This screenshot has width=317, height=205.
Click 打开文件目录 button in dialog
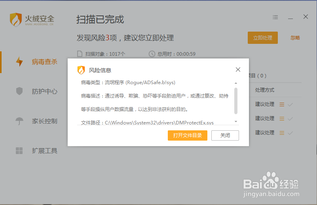click(188, 135)
